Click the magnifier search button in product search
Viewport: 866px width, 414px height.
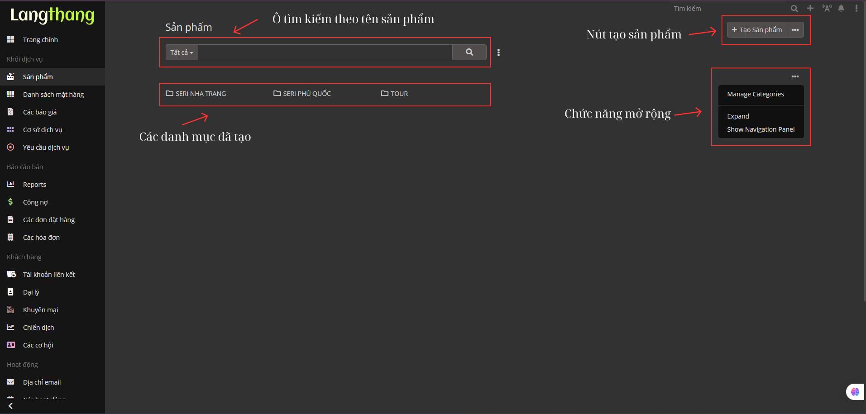[x=469, y=52]
